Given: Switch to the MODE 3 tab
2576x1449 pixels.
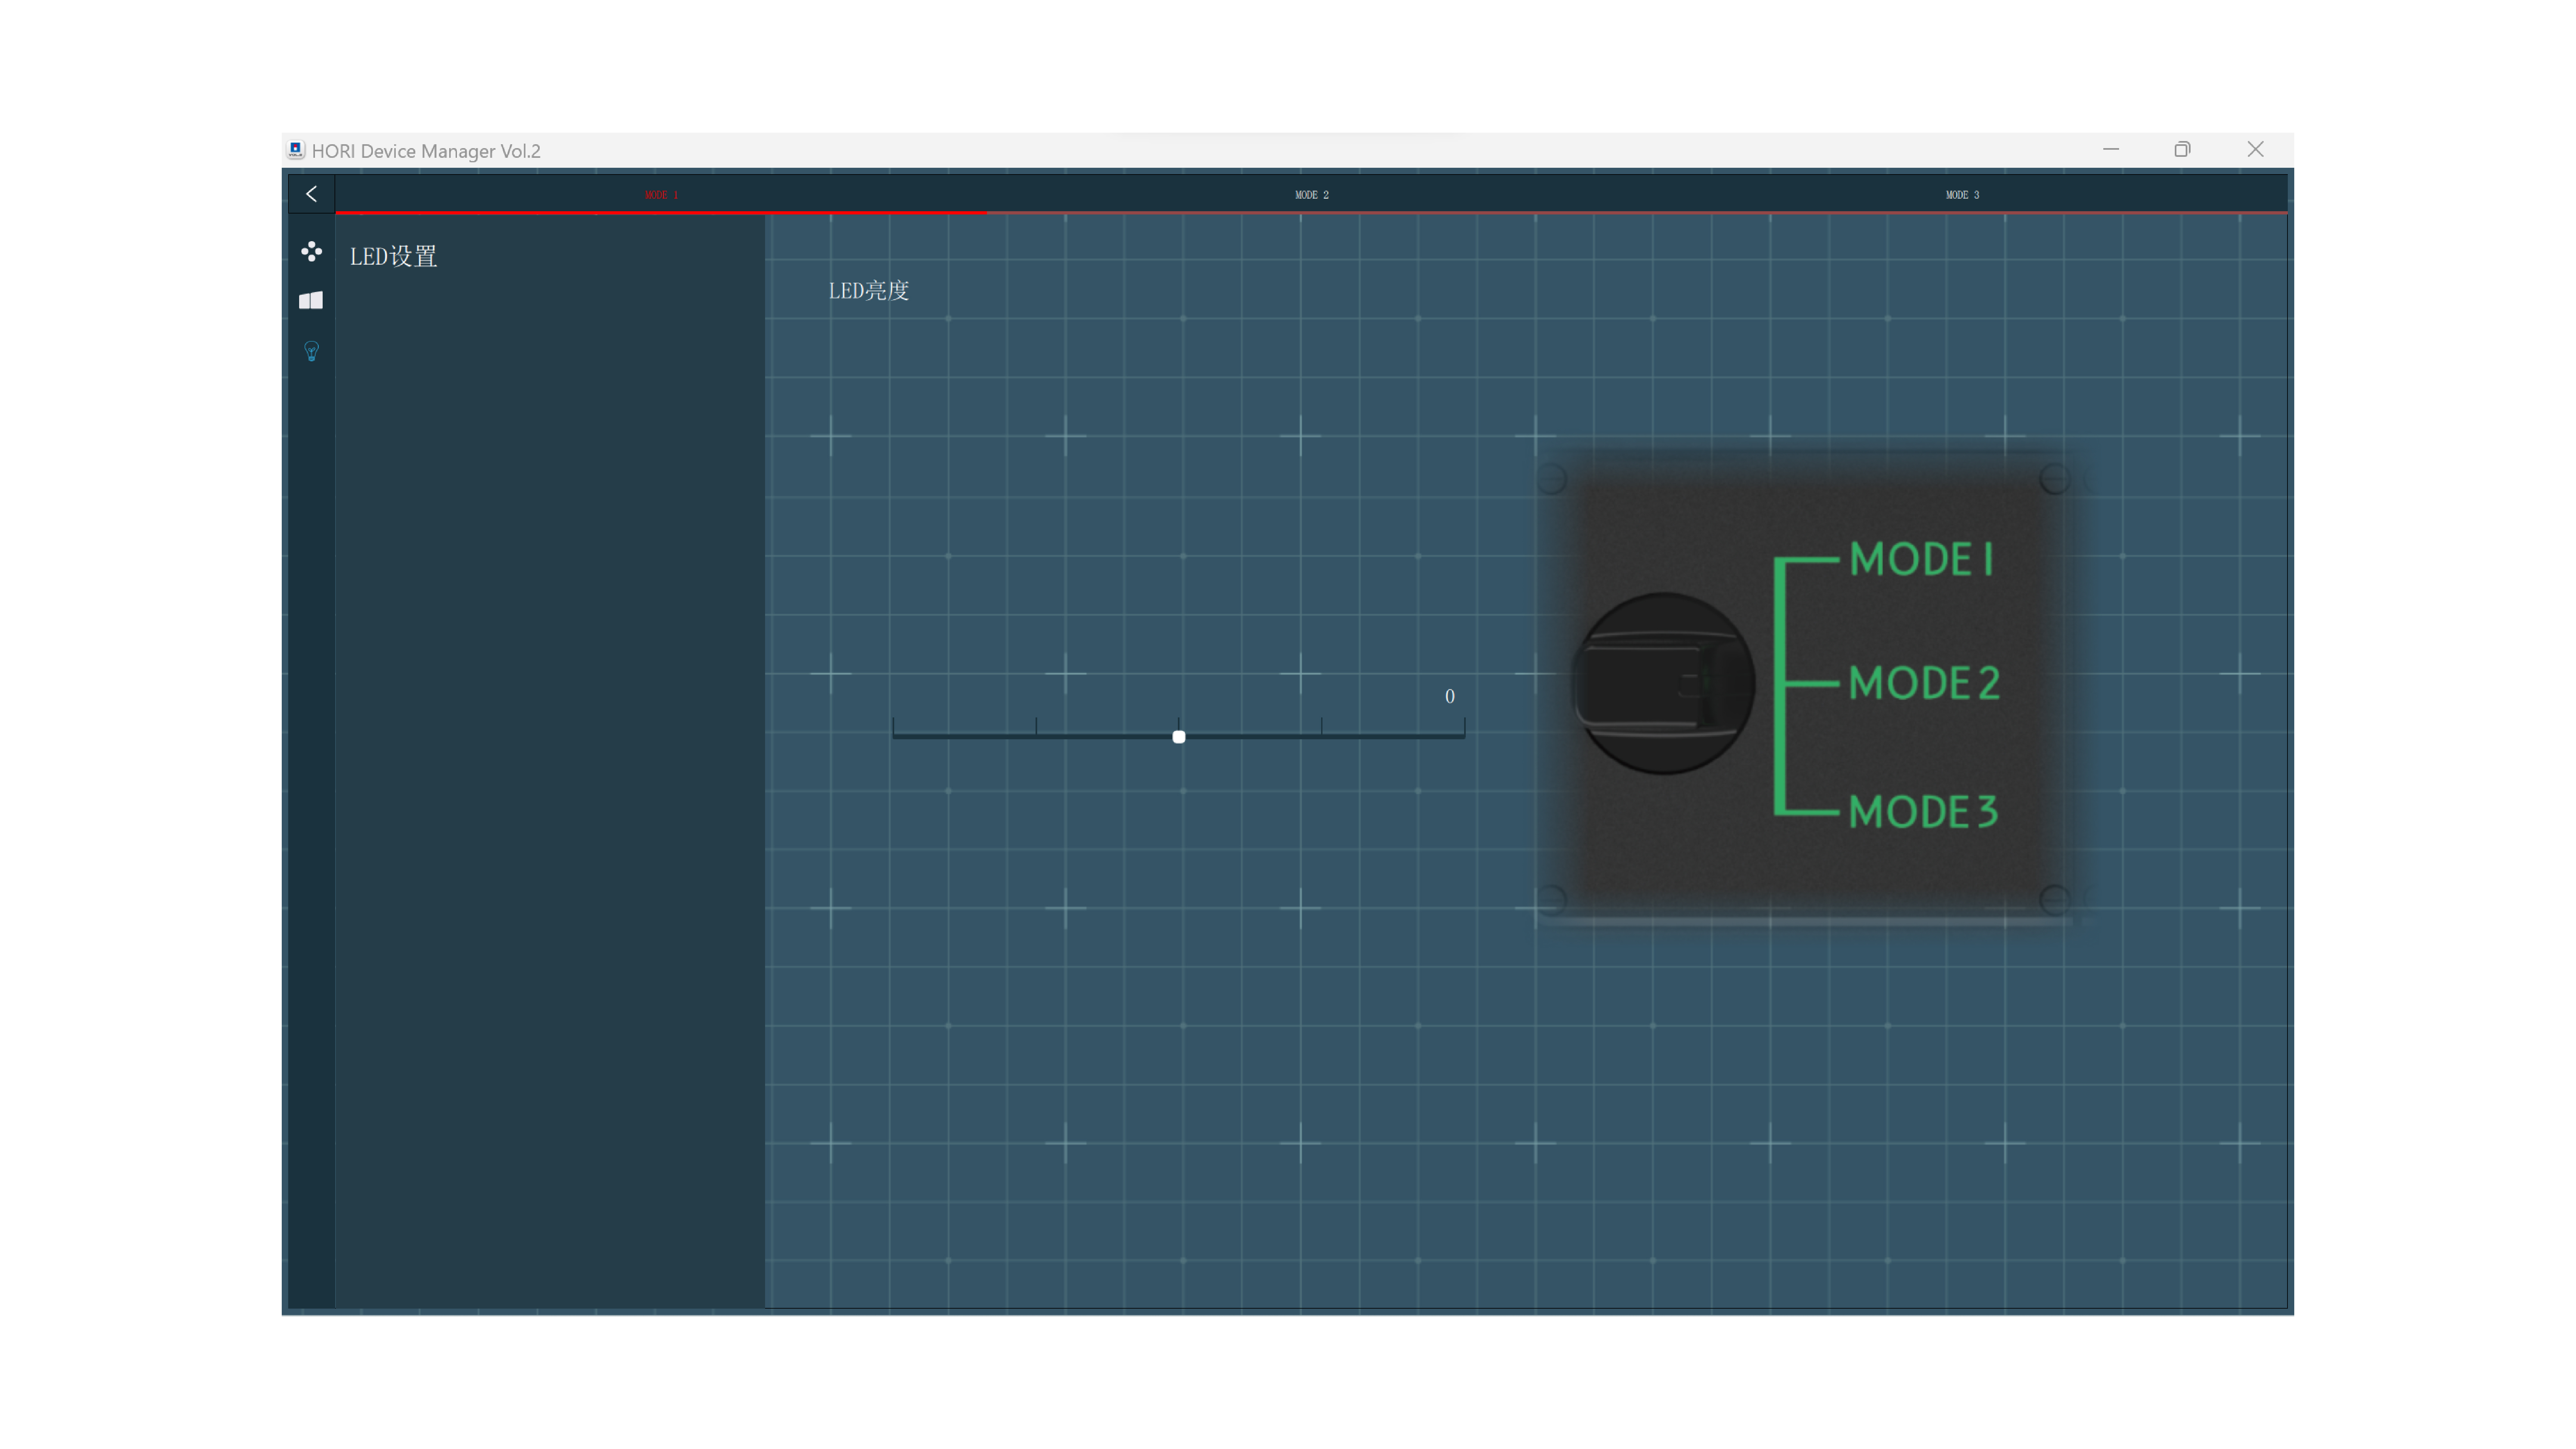Looking at the screenshot, I should point(1962,194).
